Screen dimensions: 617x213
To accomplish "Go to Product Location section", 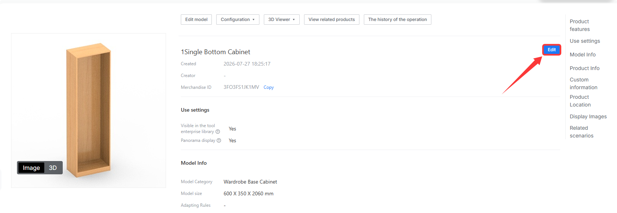I will pos(580,101).
